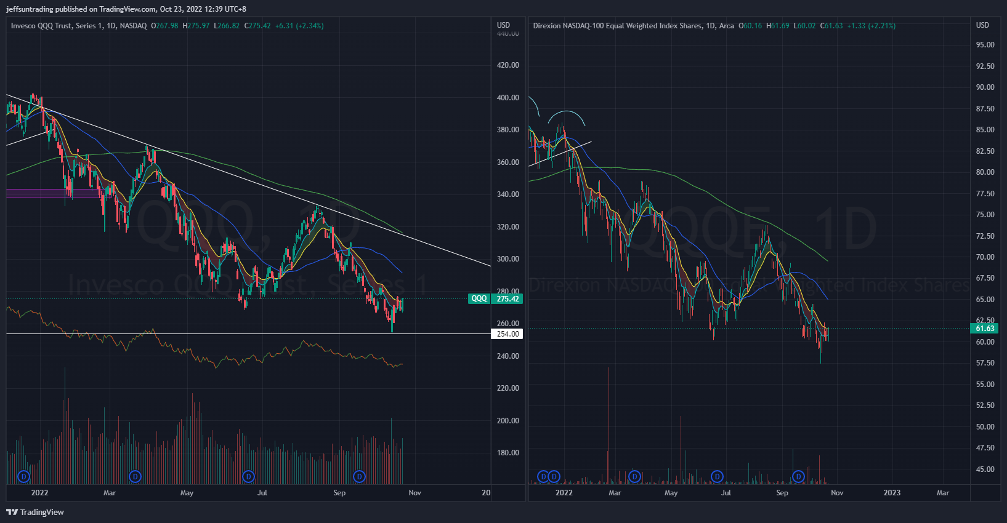Click the USD currency label on the QQQE chart
This screenshot has height=523, width=1007.
(x=982, y=25)
